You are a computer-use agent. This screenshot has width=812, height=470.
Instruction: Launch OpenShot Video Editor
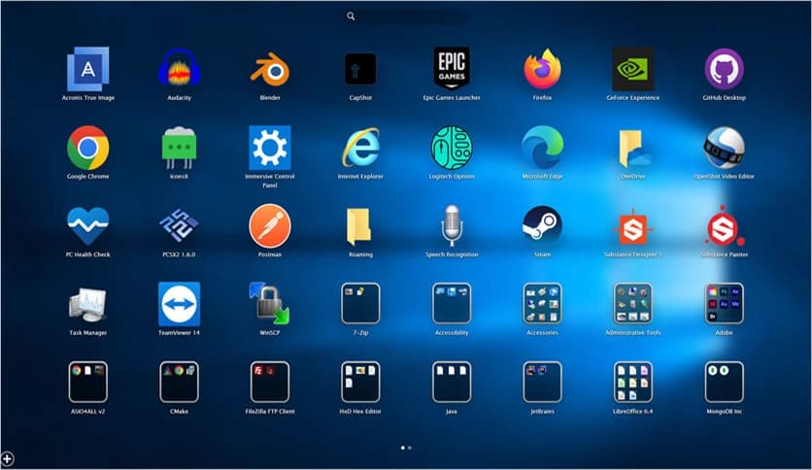[x=724, y=148]
